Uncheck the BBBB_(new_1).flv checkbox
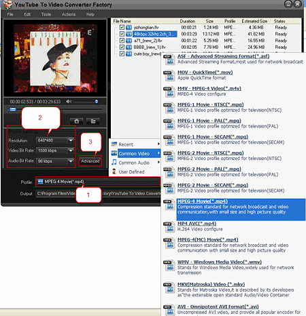The height and width of the screenshot is (316, 306). coord(122,47)
